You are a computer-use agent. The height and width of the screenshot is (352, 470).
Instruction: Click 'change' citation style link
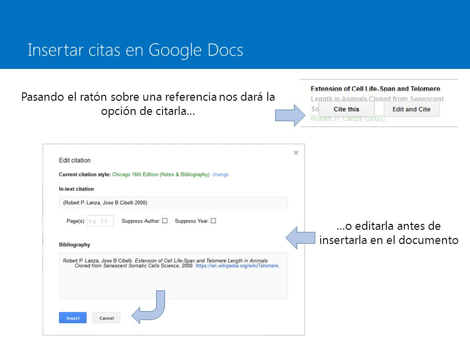pyautogui.click(x=220, y=175)
